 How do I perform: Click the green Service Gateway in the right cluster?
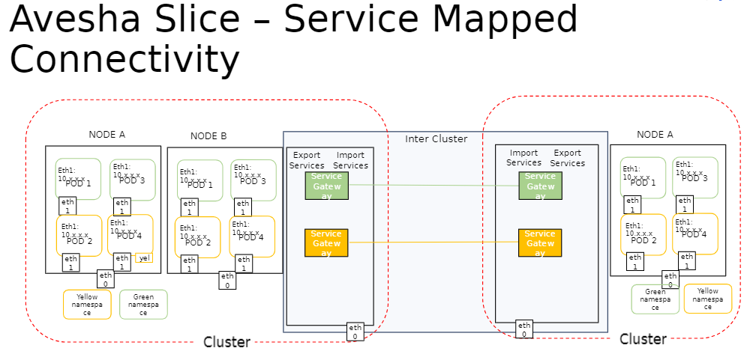tap(540, 186)
